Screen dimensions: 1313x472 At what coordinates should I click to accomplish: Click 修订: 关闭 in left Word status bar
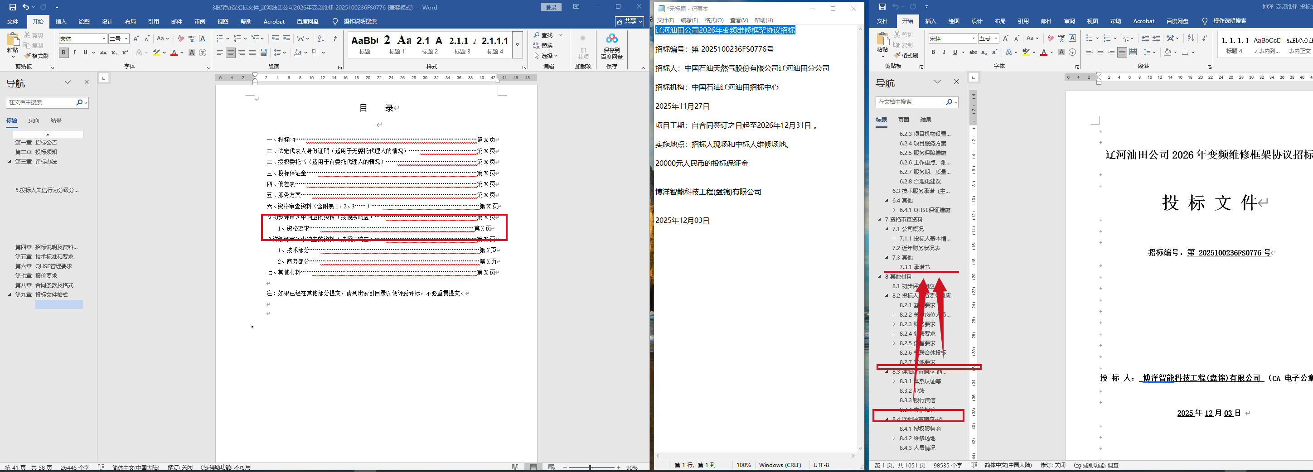click(180, 467)
